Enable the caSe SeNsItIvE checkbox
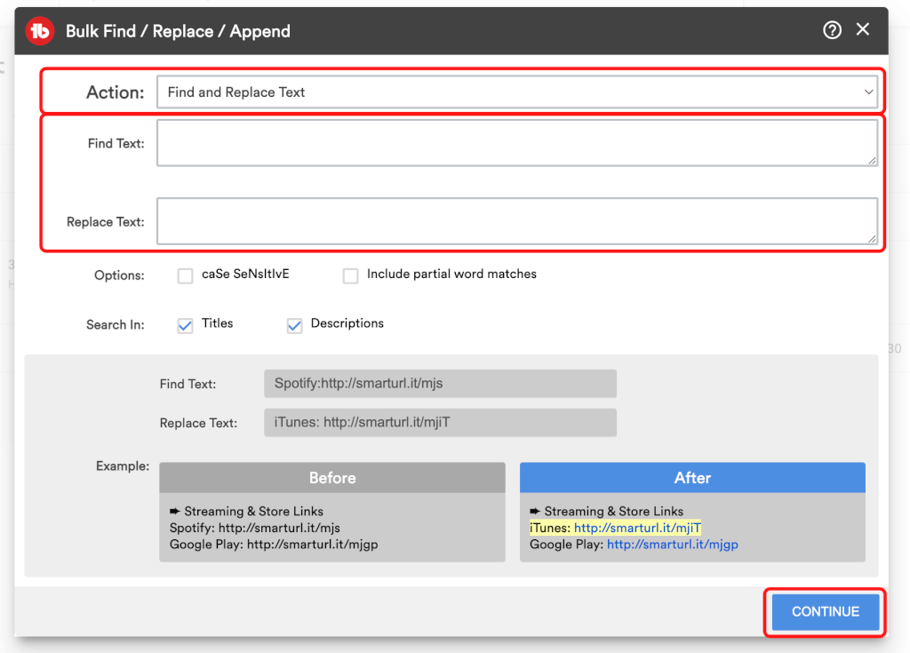This screenshot has height=653, width=910. click(x=185, y=275)
